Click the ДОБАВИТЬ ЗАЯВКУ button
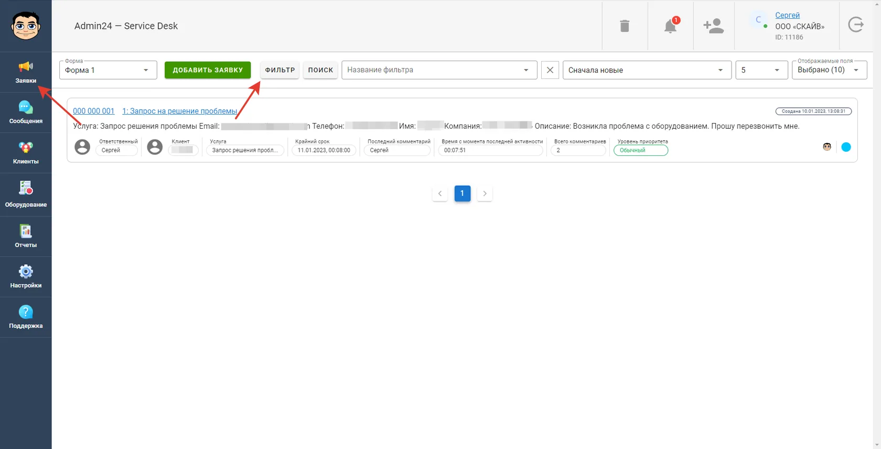Screen dimensions: 881x449 pos(208,70)
